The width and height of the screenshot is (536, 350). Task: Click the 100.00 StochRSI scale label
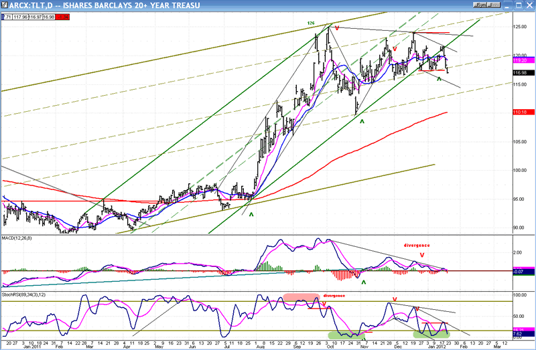[520, 295]
